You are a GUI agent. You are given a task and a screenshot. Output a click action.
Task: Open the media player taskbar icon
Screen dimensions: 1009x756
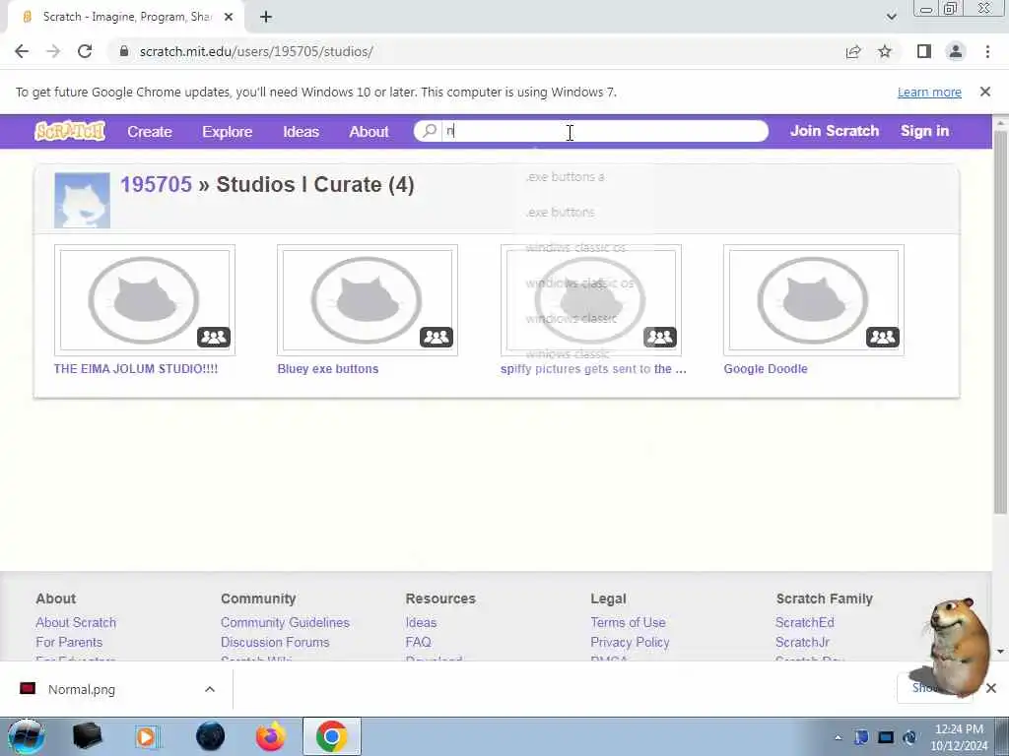[146, 736]
